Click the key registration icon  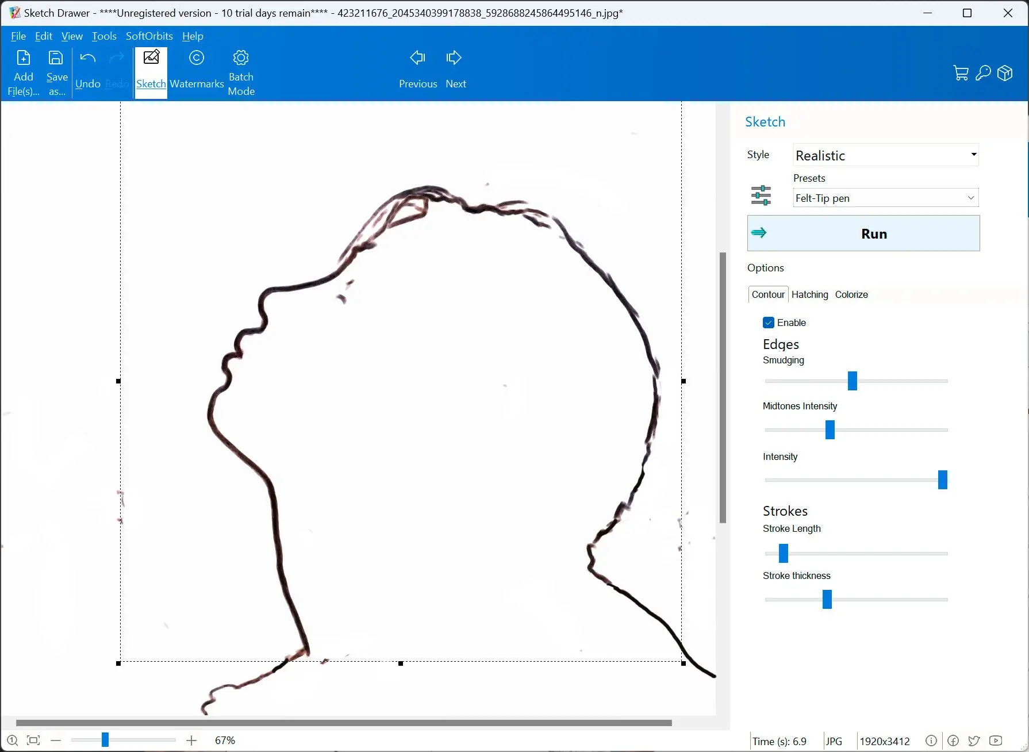click(983, 73)
